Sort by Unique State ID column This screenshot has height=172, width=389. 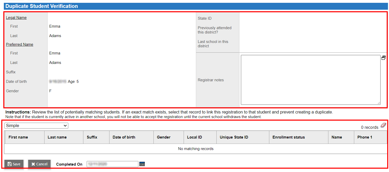tap(234, 137)
